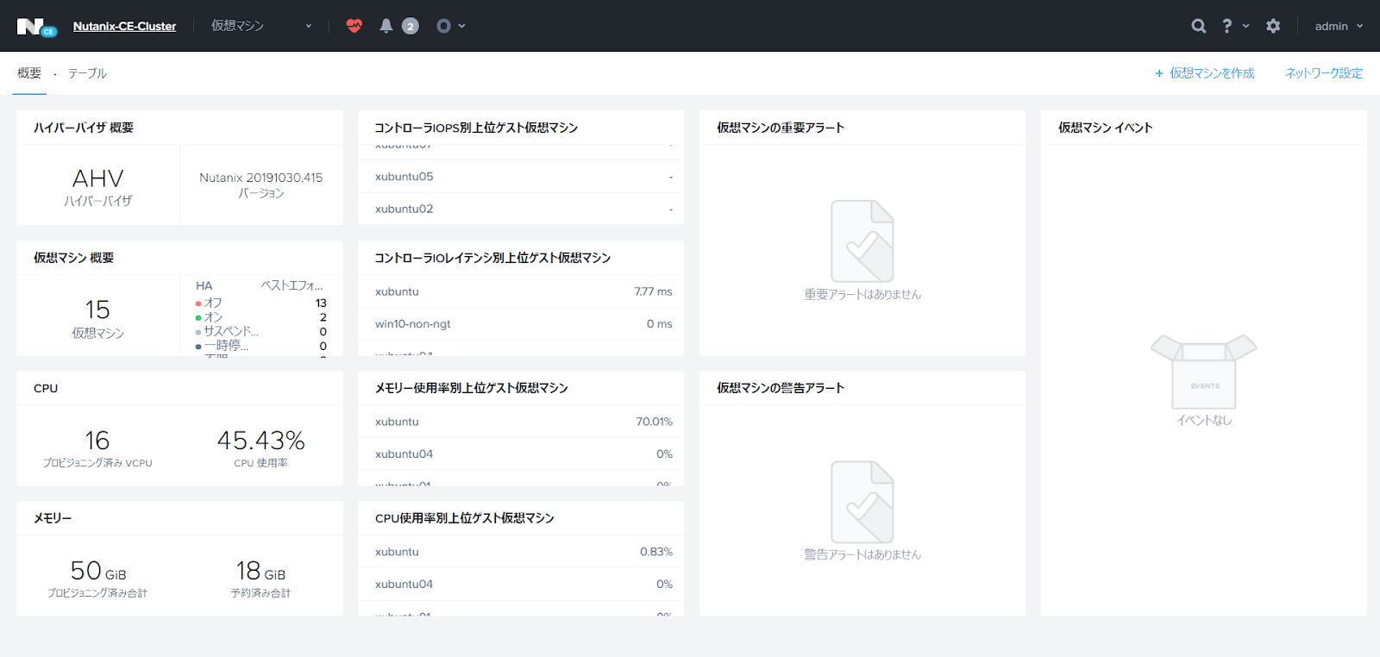Open ネットワーク設定 link
This screenshot has width=1380, height=657.
[1324, 73]
